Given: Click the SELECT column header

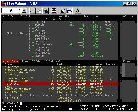Looking at the screenshot, I should pos(40,22).
